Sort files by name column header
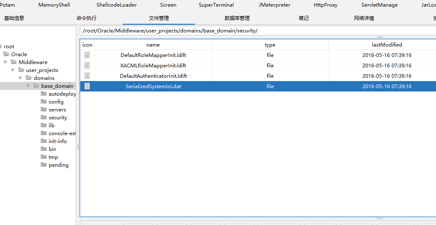436x225 pixels. click(x=153, y=45)
